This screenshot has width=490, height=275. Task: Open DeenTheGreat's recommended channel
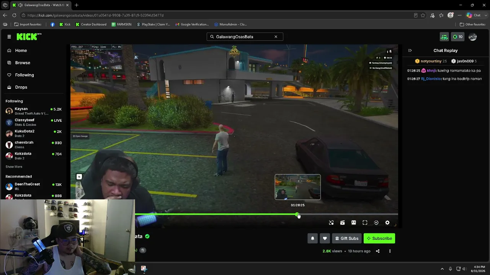click(34, 186)
